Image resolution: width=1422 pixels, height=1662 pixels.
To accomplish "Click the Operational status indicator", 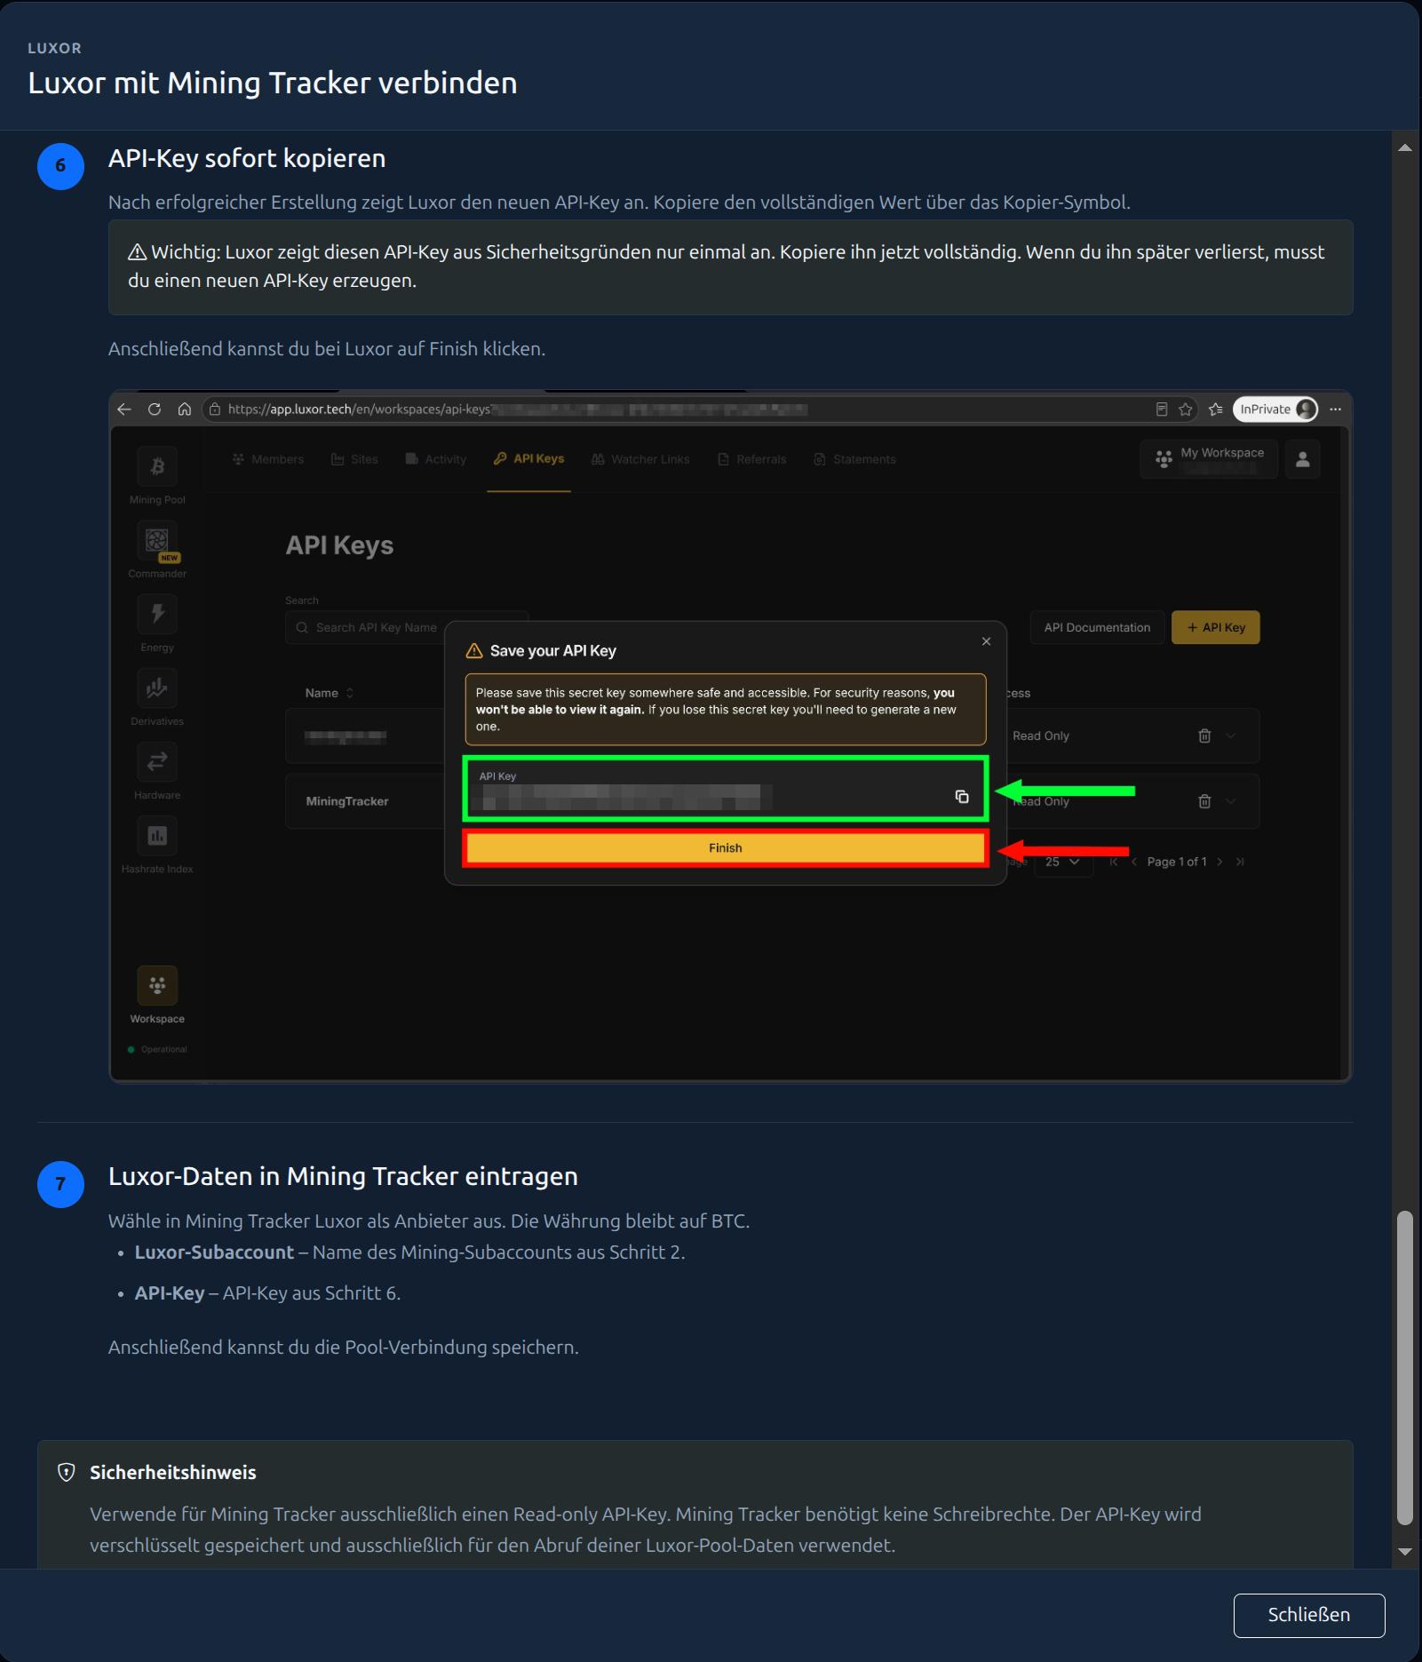I will click(157, 1049).
